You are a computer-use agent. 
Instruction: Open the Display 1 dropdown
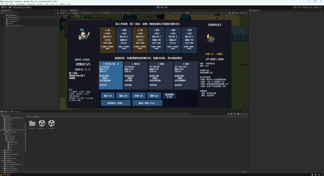[x=77, y=13]
